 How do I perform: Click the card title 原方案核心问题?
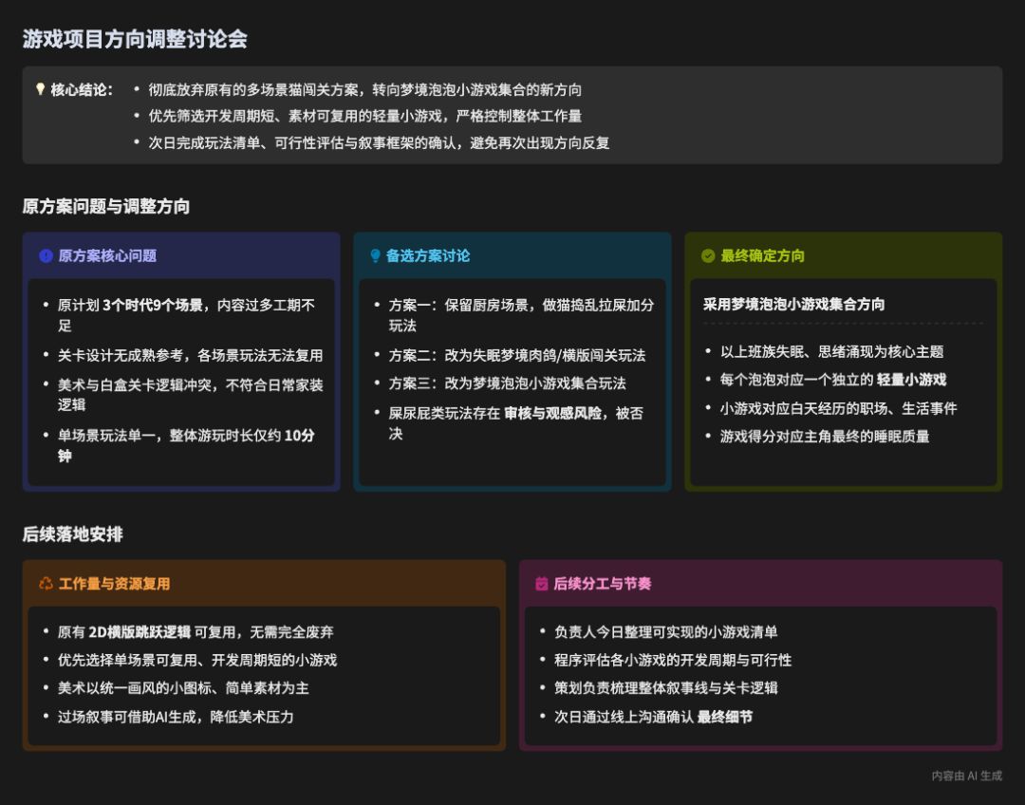coord(107,255)
